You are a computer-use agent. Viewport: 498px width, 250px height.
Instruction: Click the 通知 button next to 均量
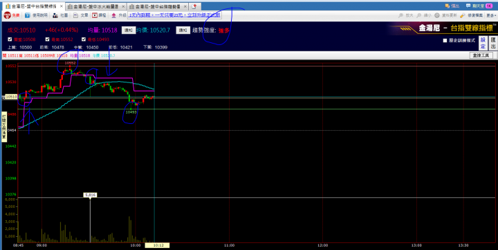(129, 30)
